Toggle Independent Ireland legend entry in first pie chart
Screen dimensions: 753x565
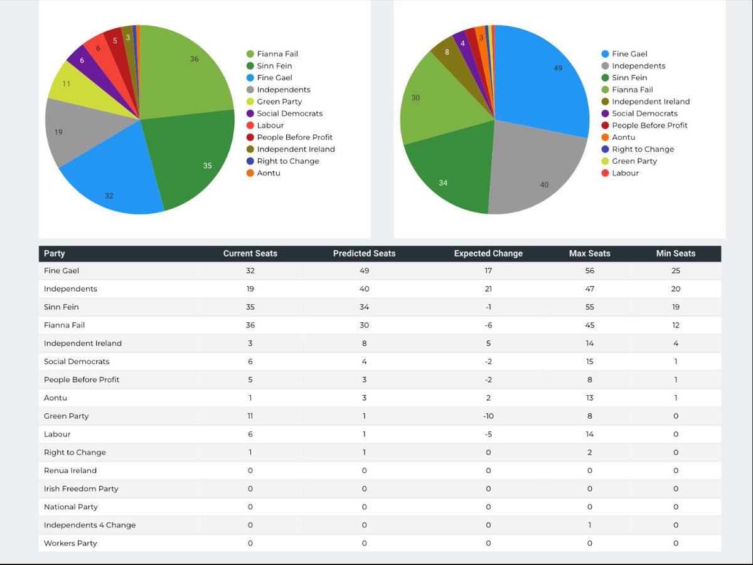point(291,149)
